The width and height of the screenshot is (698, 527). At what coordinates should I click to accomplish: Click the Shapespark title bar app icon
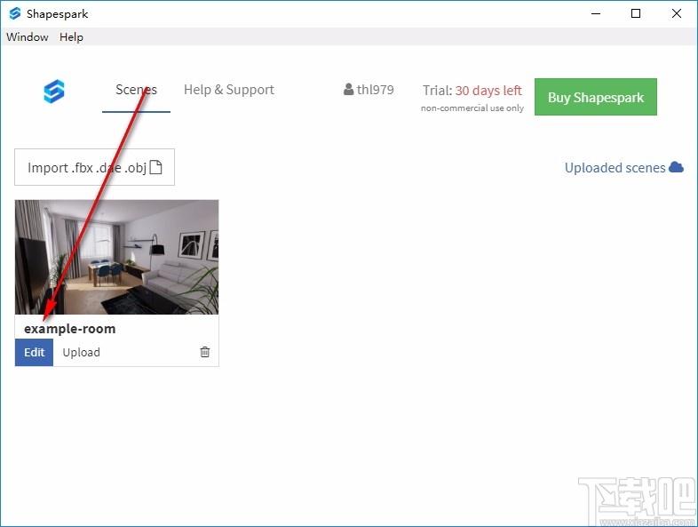coord(15,13)
